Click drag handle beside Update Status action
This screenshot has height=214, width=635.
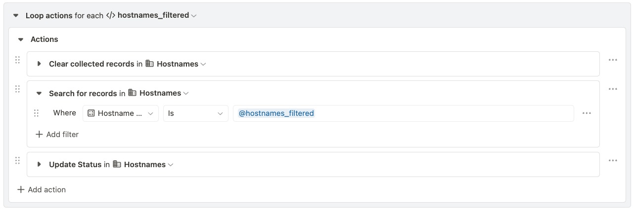coord(17,160)
